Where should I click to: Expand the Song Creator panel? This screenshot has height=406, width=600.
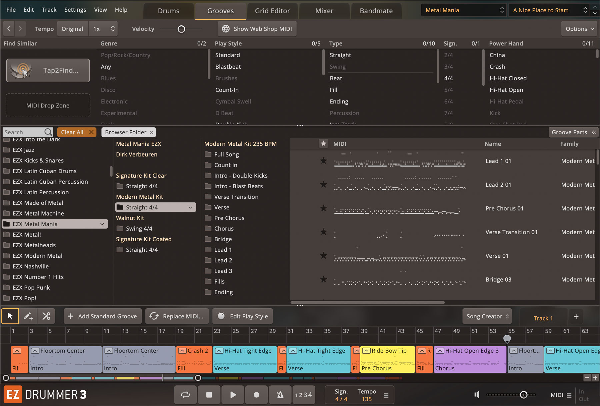(x=487, y=316)
